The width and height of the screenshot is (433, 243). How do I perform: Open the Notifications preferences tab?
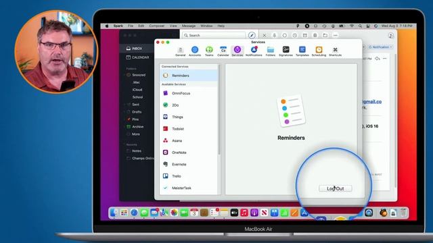(254, 51)
